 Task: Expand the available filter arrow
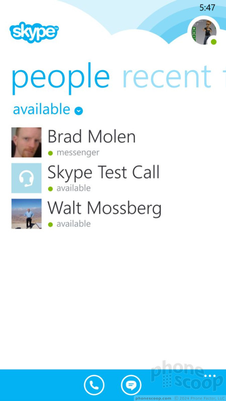pyautogui.click(x=79, y=111)
